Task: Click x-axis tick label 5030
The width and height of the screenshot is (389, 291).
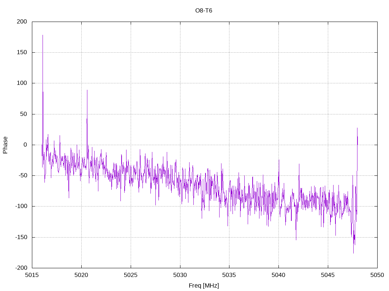Action: tap(180, 275)
